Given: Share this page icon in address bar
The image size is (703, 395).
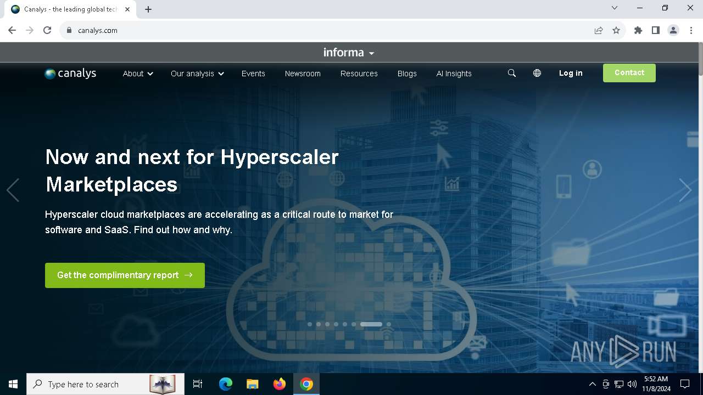Looking at the screenshot, I should 599,30.
